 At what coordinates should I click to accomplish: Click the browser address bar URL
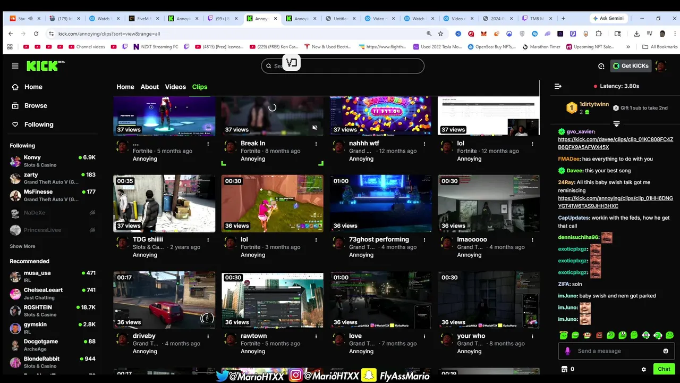tap(109, 34)
